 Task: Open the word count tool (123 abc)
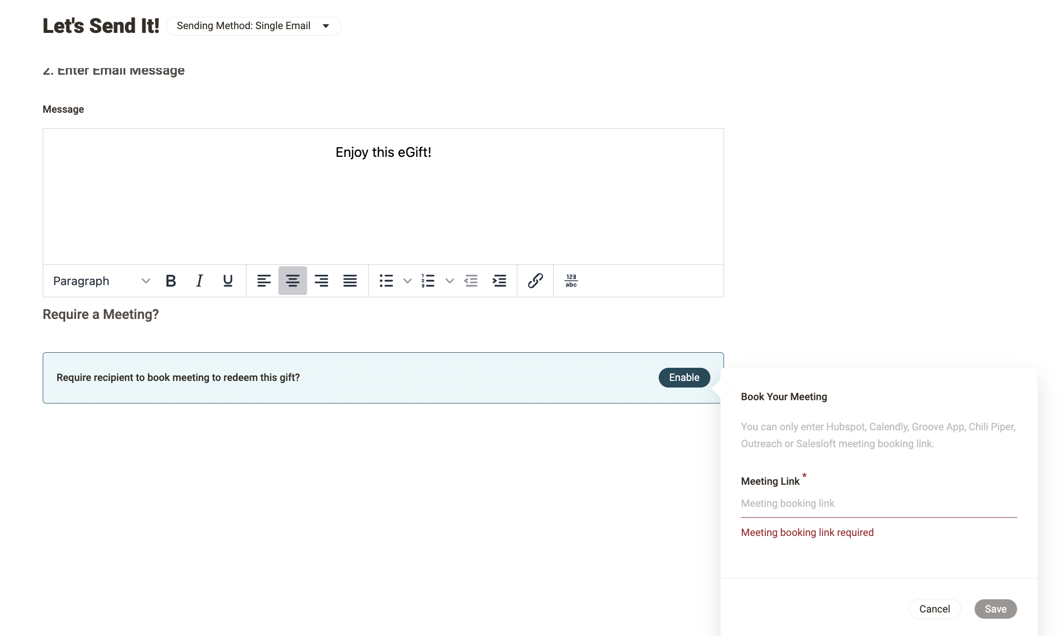(571, 281)
